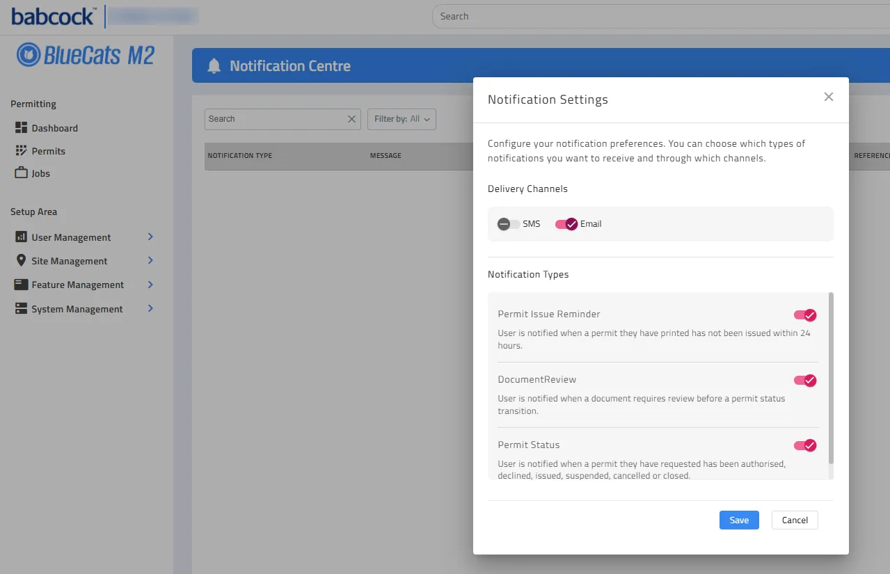Open the System Management menu item

click(x=77, y=309)
